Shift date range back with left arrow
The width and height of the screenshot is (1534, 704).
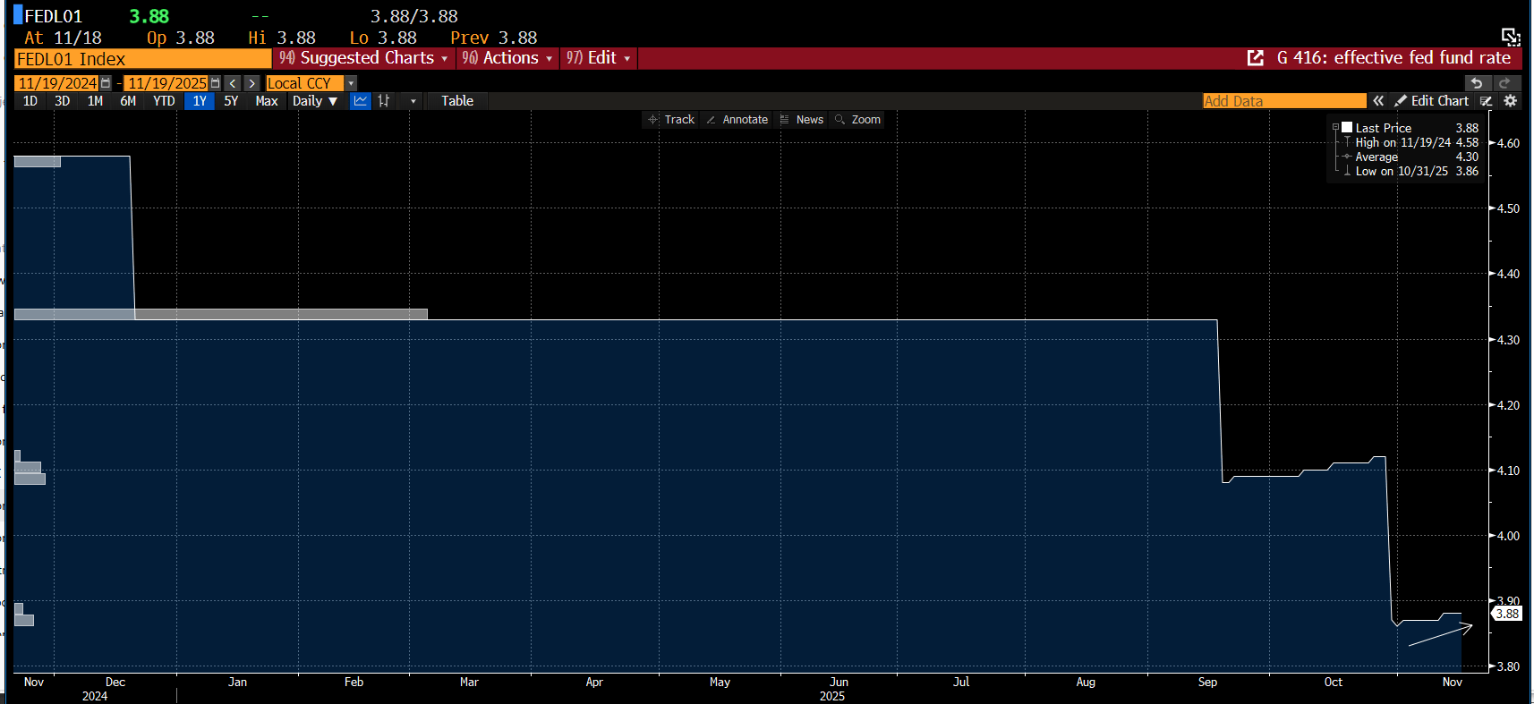(233, 83)
